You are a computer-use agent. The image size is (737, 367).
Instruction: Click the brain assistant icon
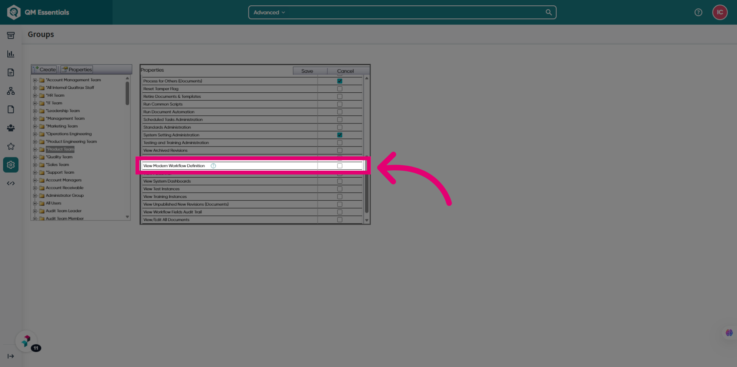point(729,333)
